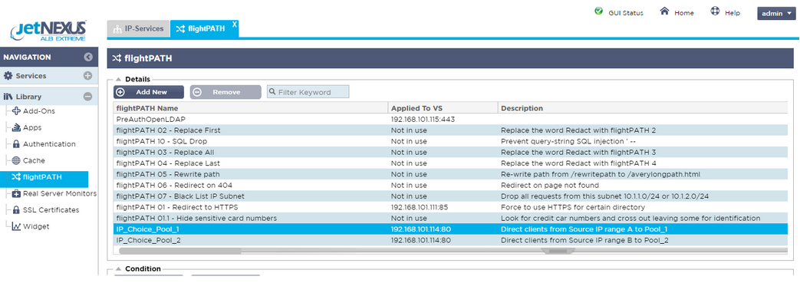Select flightPATH 03 - Replace All row
Image resolution: width=800 pixels, height=283 pixels.
[450, 152]
